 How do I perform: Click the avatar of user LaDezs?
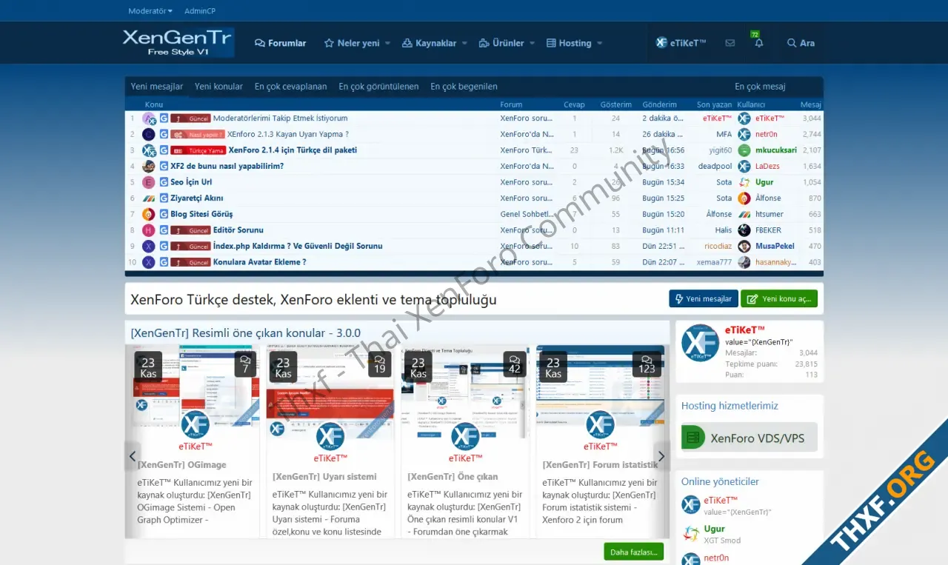744,167
